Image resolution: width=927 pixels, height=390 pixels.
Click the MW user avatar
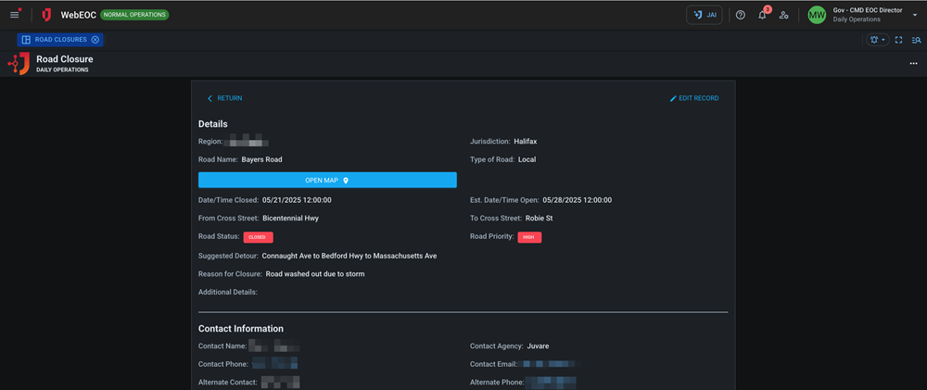pyautogui.click(x=817, y=15)
